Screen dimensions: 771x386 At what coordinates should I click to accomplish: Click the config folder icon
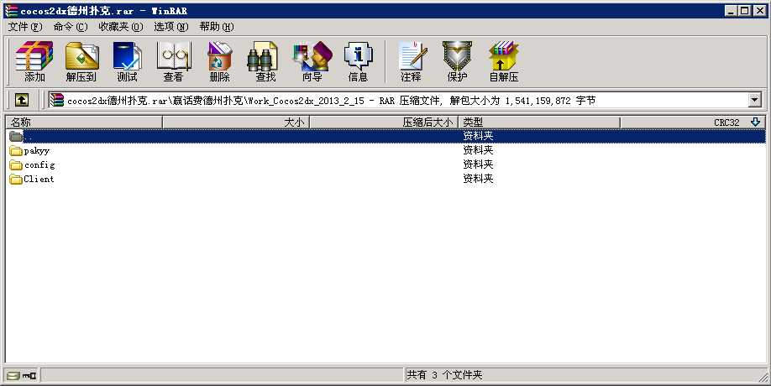point(16,165)
